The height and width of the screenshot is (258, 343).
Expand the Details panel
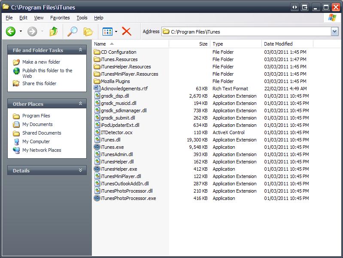[81, 170]
